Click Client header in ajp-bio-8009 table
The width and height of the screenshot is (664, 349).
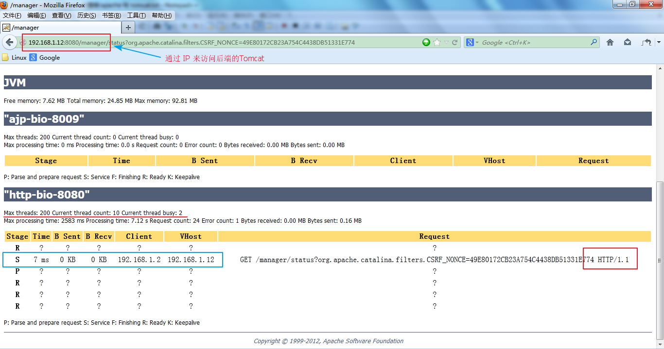coord(403,161)
